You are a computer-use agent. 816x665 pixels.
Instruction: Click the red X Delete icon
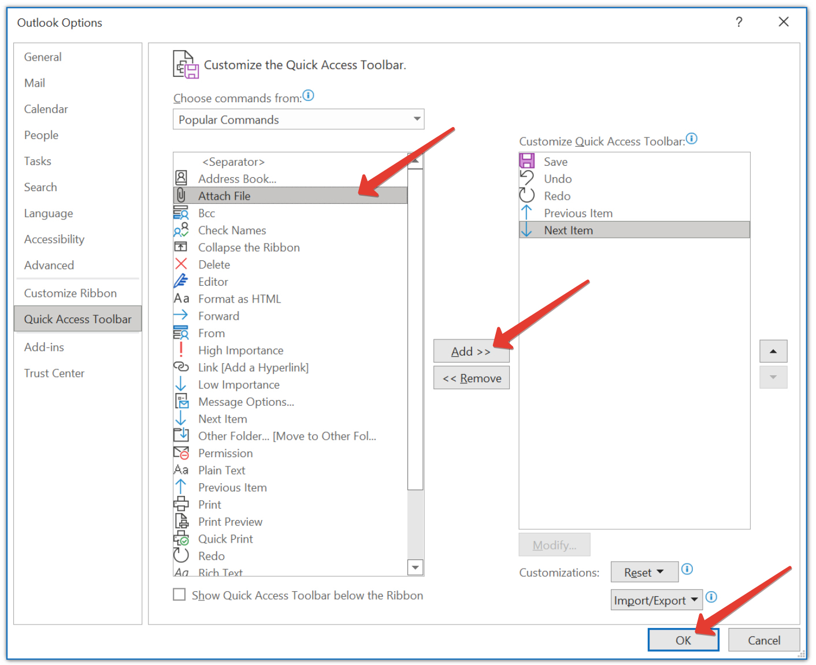pos(181,264)
